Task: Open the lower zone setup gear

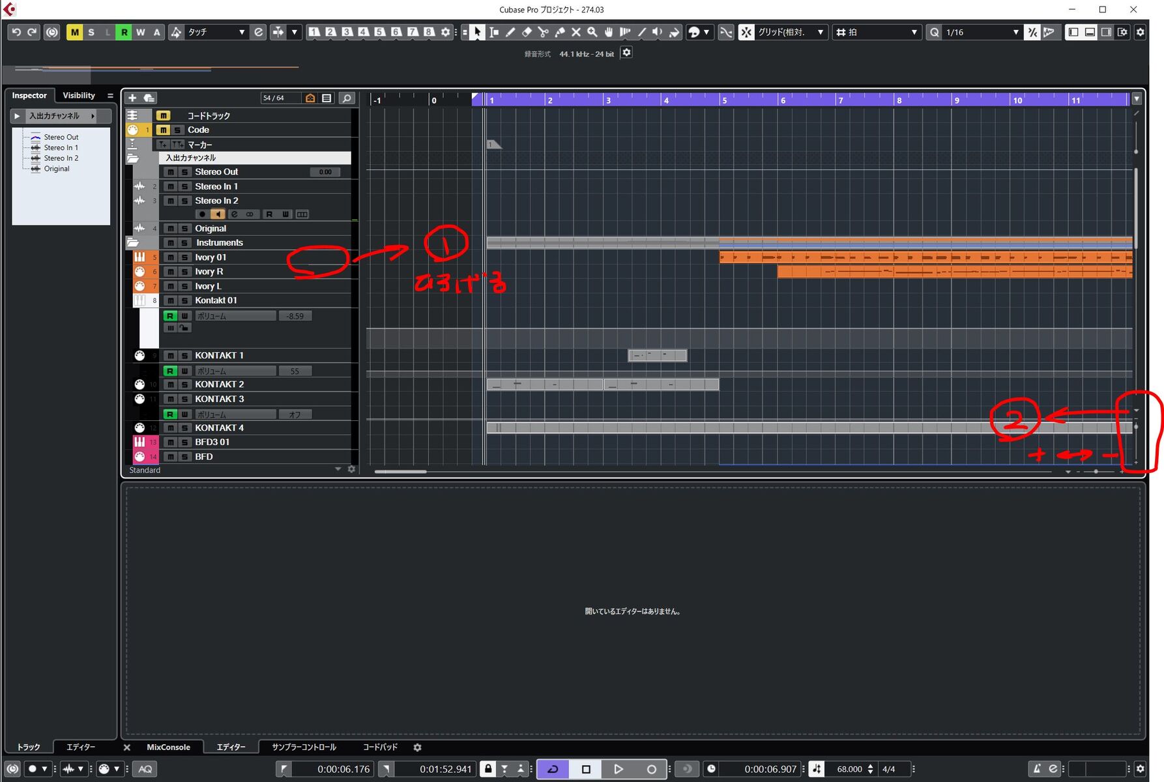Action: 418,747
